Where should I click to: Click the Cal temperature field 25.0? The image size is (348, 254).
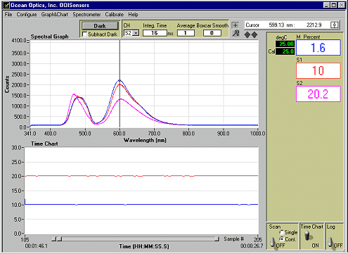click(x=285, y=51)
